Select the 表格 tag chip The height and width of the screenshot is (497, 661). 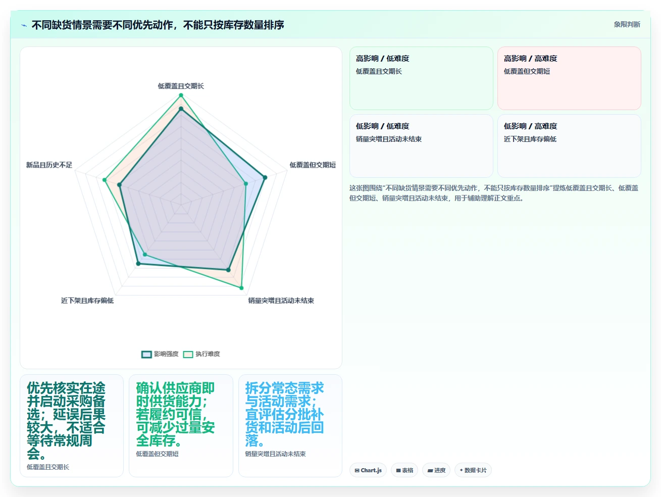(x=404, y=470)
